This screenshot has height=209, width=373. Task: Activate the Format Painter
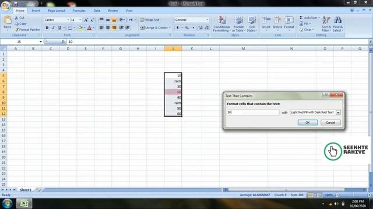tap(27, 30)
